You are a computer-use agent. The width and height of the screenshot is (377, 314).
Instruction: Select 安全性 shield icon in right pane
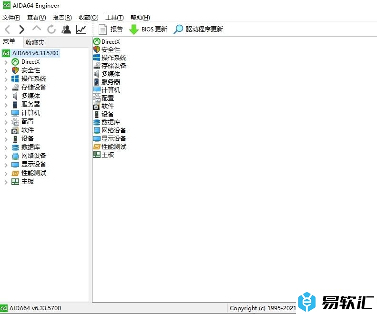click(97, 49)
